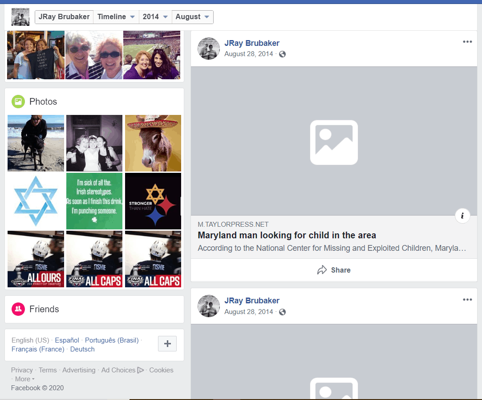Click the 'According to the National Center' description
This screenshot has width=482, height=400.
click(332, 248)
